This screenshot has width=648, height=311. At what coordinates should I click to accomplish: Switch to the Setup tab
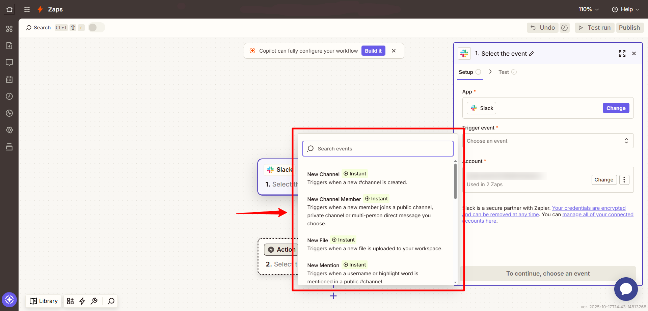point(469,72)
